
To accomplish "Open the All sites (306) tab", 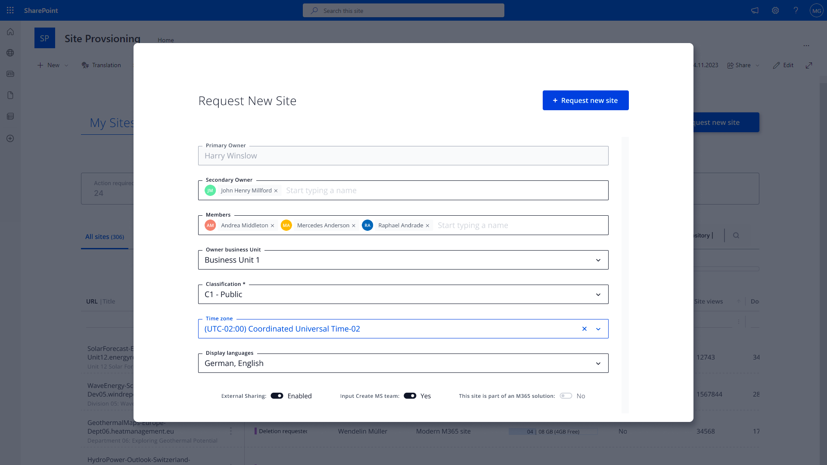I will 104,236.
